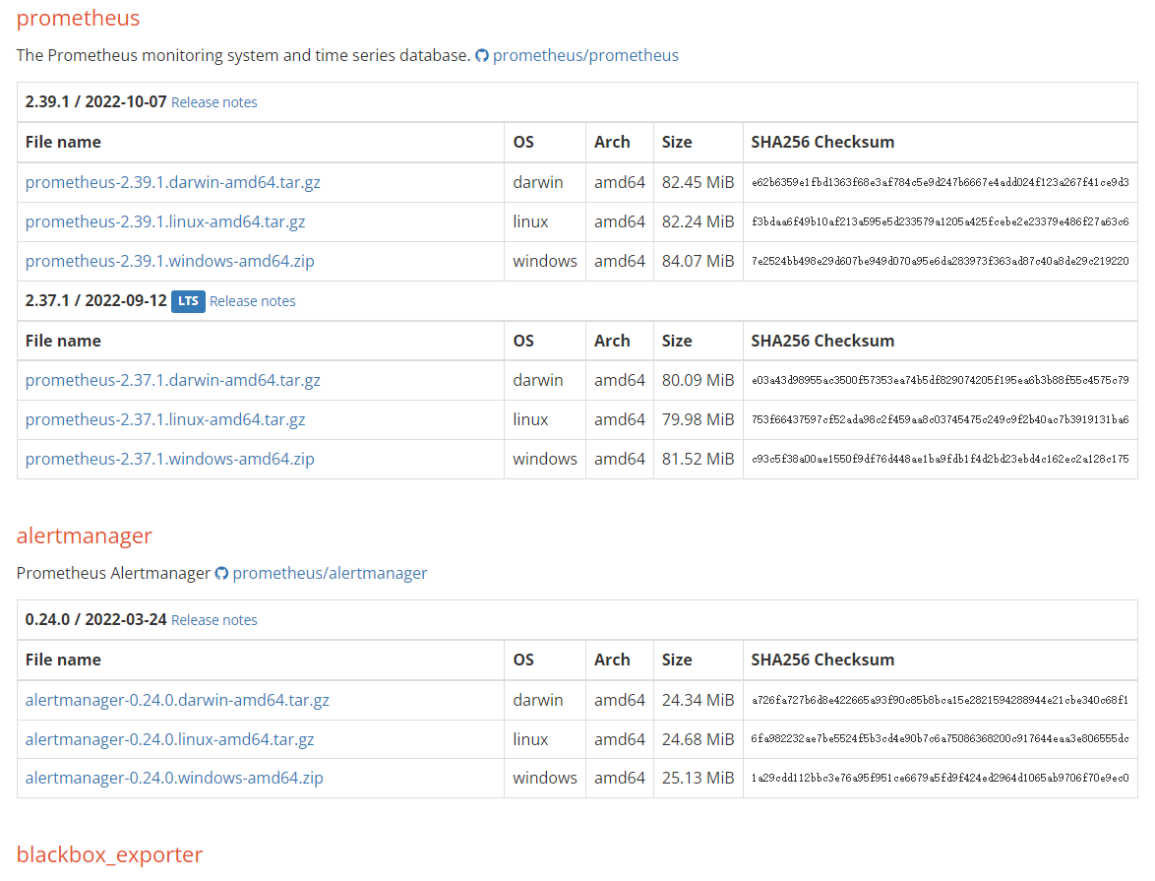1155x881 pixels.
Task: Open Release notes for Prometheus 2.37.1
Action: click(x=252, y=301)
